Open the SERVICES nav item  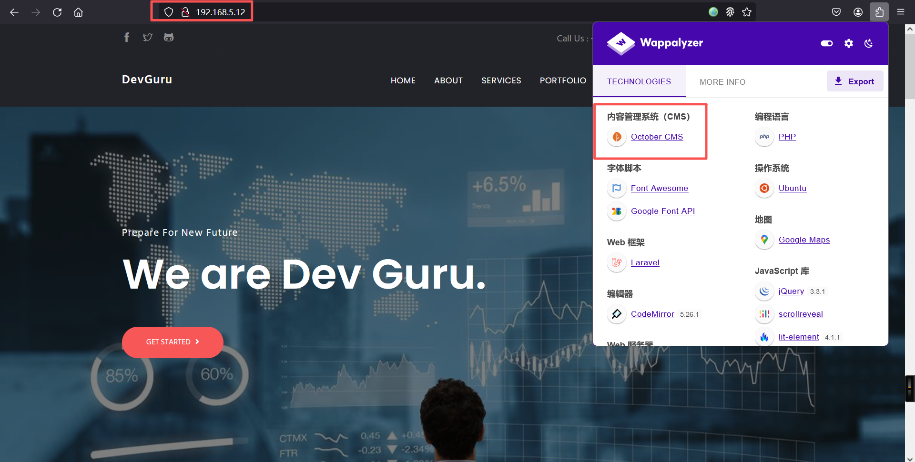tap(501, 80)
